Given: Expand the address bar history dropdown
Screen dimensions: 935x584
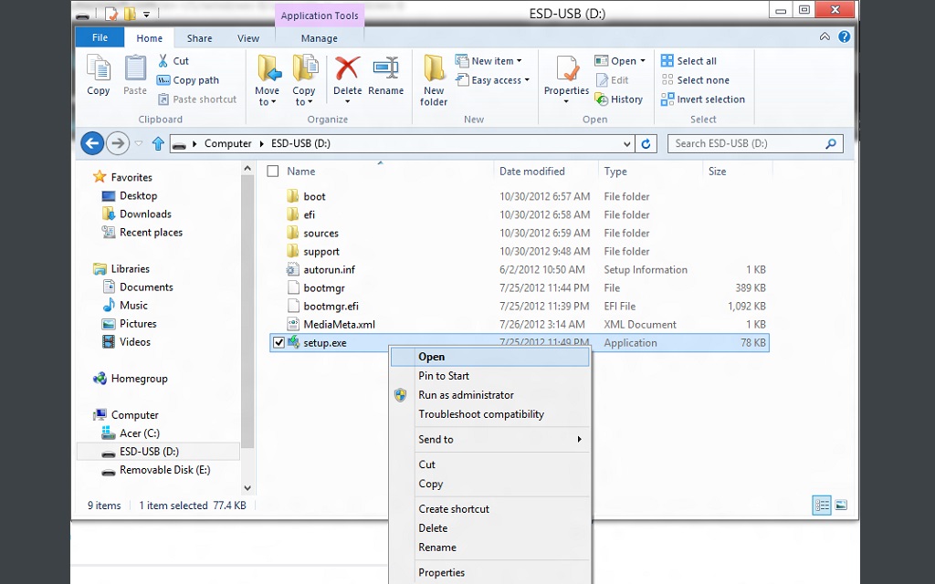Looking at the screenshot, I should [626, 144].
